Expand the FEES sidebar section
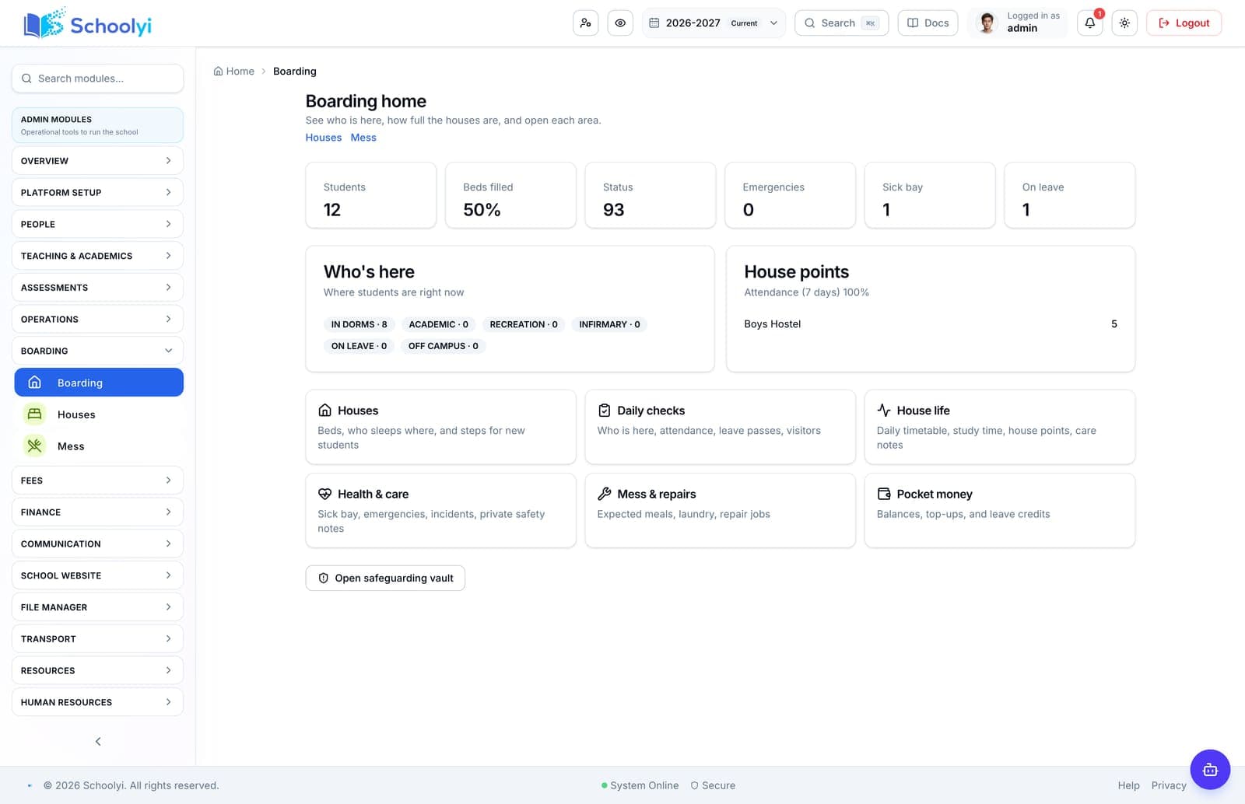Image resolution: width=1245 pixels, height=804 pixels. coord(97,481)
